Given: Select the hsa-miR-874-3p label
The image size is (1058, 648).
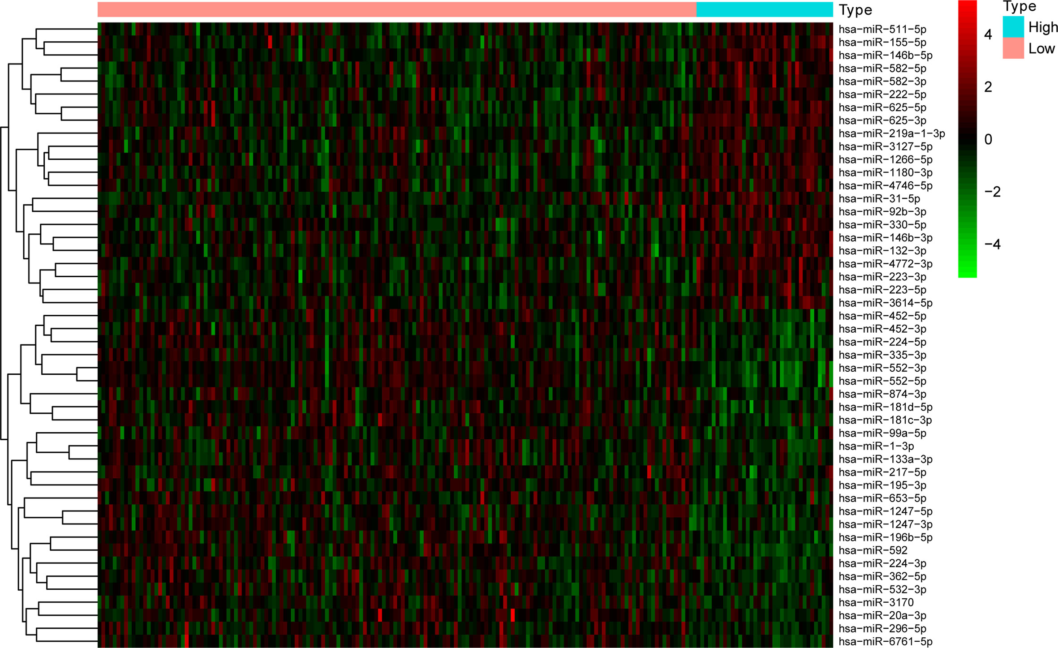Looking at the screenshot, I should click(882, 394).
